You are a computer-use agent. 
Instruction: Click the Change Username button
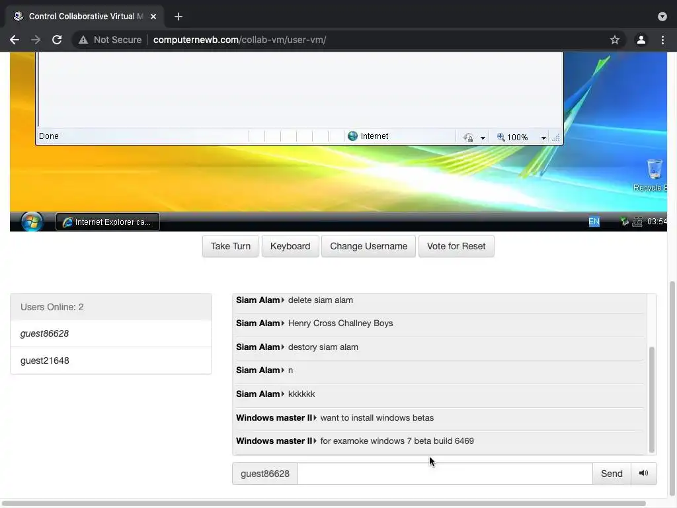369,246
